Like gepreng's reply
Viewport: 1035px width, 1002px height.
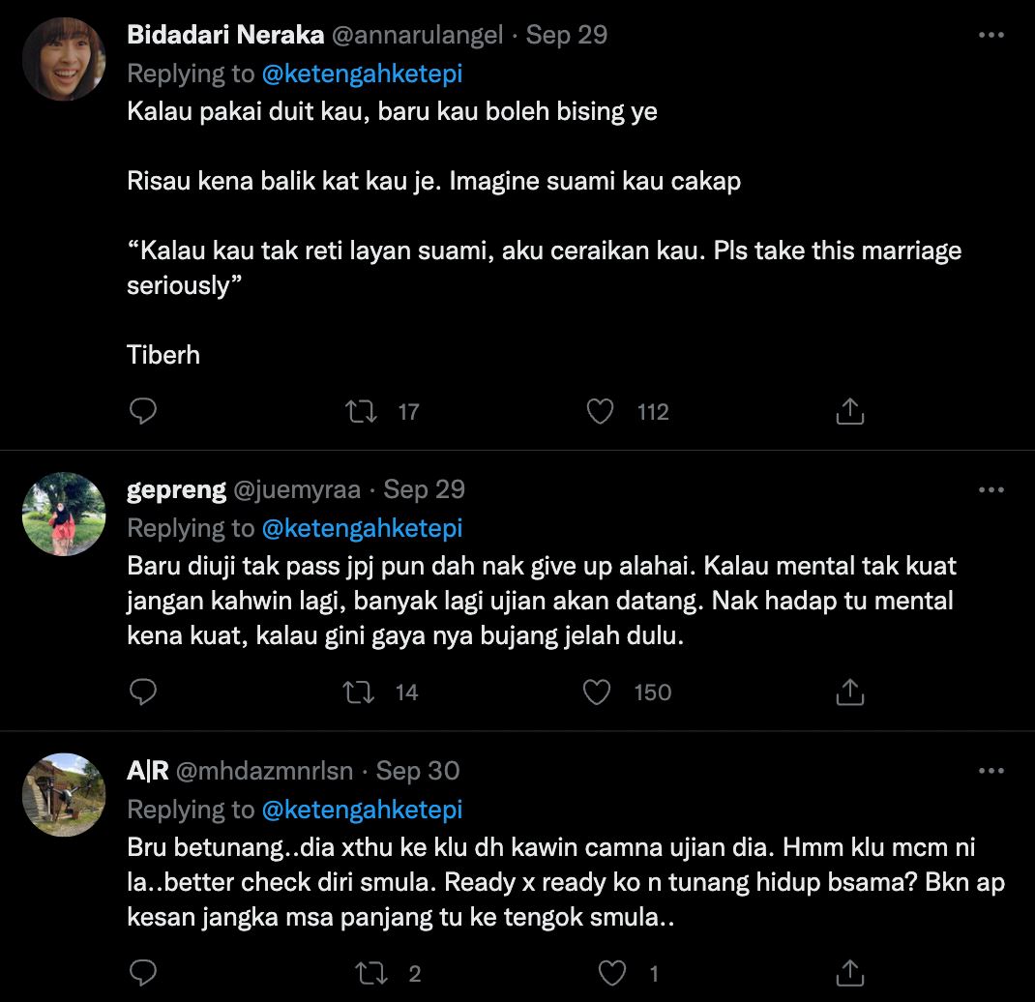point(597,693)
